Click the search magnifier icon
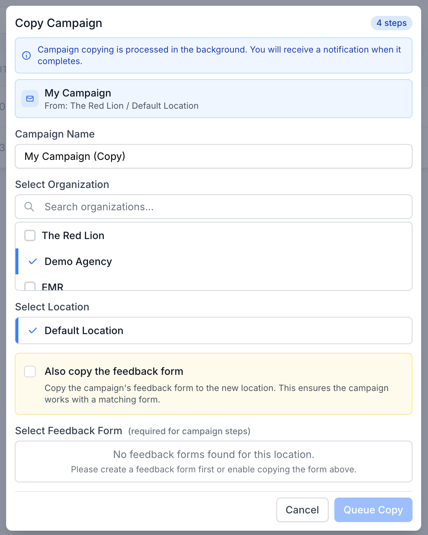 point(29,207)
